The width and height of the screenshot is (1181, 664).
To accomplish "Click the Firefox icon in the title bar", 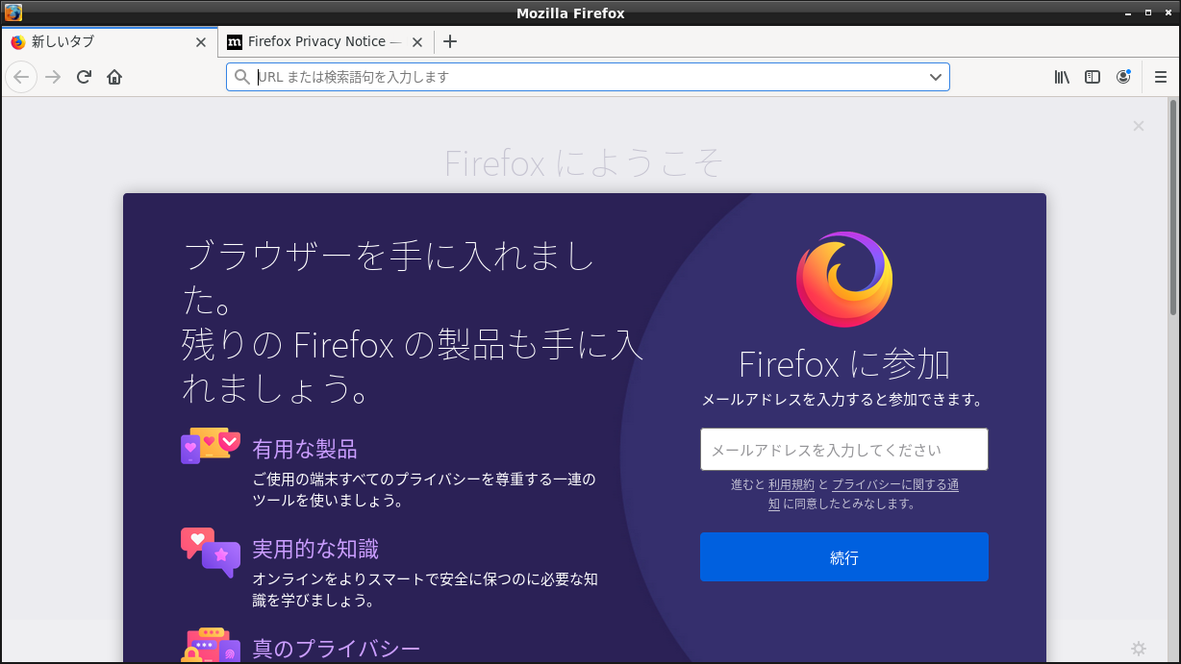I will tap(13, 12).
